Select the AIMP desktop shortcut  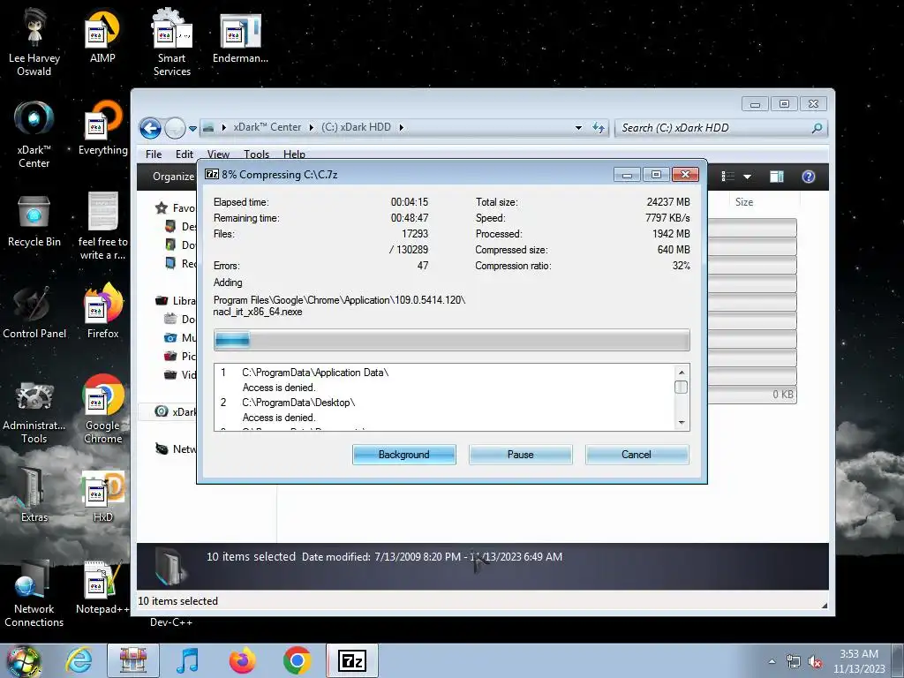coord(102,37)
